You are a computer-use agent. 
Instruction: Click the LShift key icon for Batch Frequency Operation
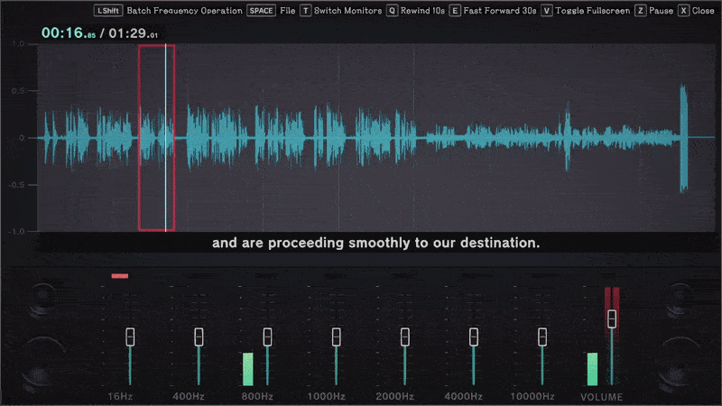pyautogui.click(x=108, y=11)
